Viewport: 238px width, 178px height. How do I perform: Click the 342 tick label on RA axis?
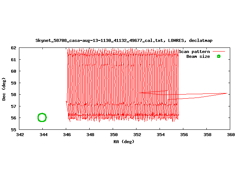(x=20, y=135)
